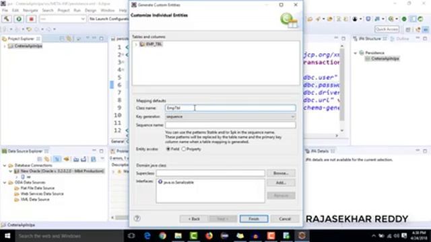Collapse the New Oracle connection node
The height and width of the screenshot is (242, 431).
(11, 171)
